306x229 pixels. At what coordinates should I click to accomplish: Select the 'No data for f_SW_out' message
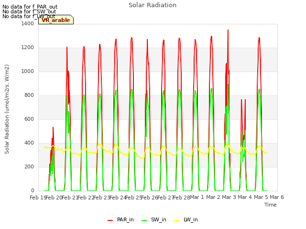[29, 11]
